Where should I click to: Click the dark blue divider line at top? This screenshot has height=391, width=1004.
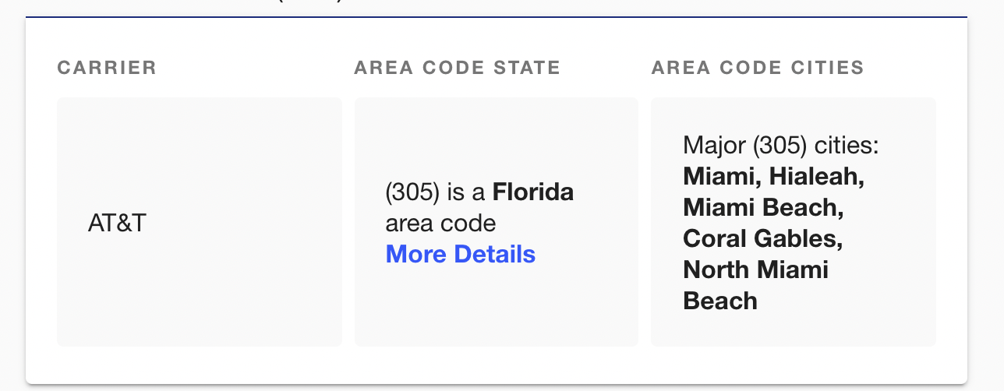(497, 16)
